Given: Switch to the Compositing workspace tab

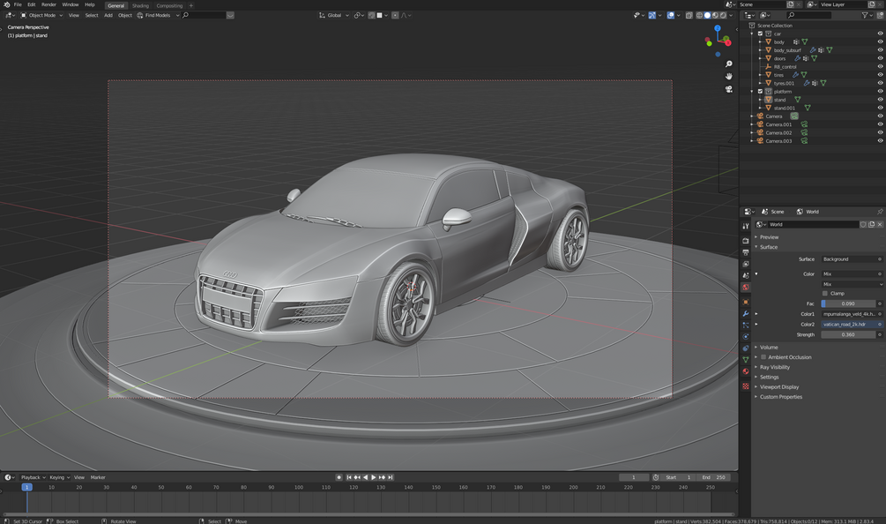Looking at the screenshot, I should (x=169, y=5).
